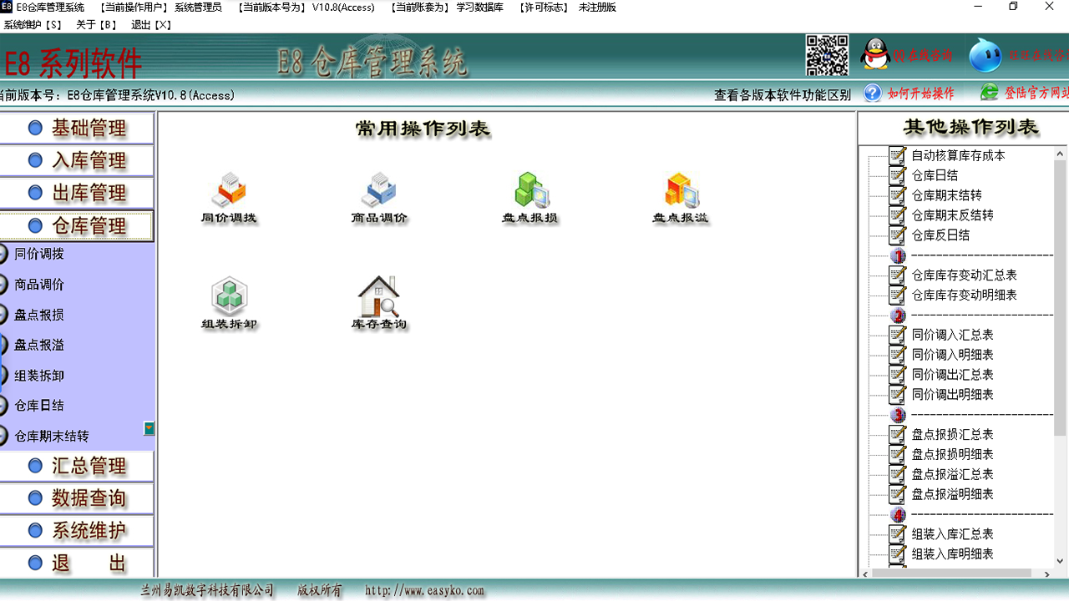Click the numbered separator icon 2 in list
Image resolution: width=1069 pixels, height=601 pixels.
[x=898, y=316]
